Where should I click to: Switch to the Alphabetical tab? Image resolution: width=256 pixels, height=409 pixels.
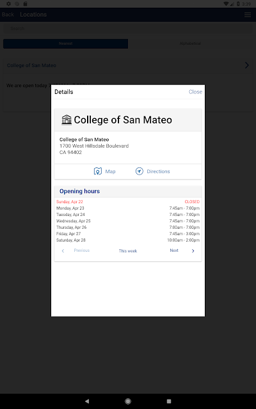[191, 43]
